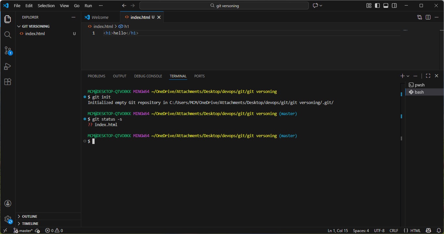
Task: Maximize the terminal panel size
Action: 428,76
